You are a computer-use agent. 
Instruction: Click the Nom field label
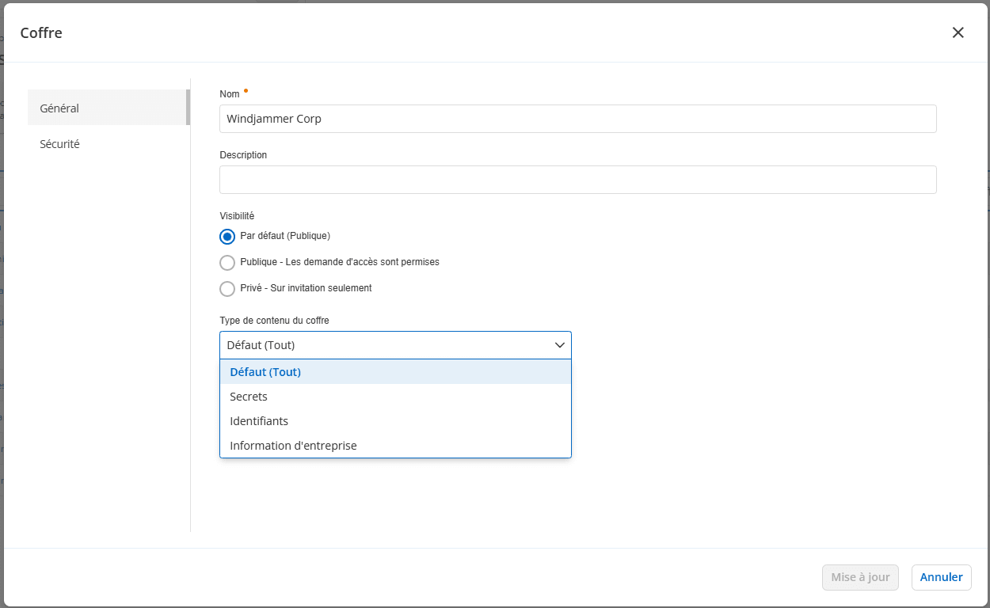(230, 94)
